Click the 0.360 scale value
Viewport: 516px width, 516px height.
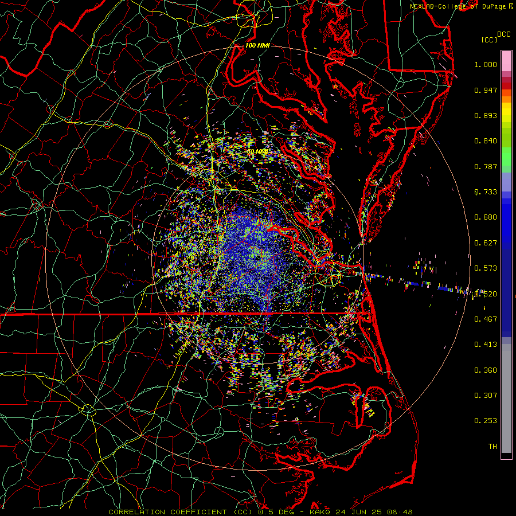[486, 370]
